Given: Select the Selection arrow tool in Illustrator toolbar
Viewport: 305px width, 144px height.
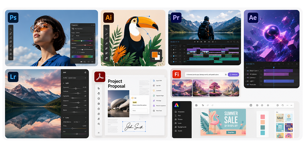Looking at the screenshot, I should [106, 29].
